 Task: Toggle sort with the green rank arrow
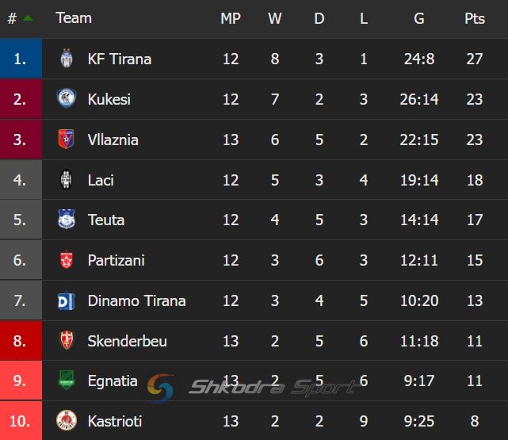[28, 18]
